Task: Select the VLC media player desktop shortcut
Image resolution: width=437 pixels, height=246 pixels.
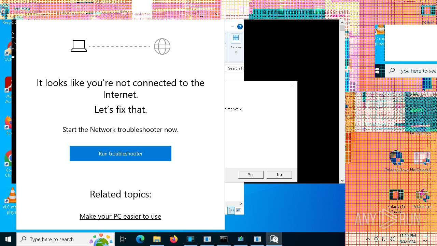Action: (x=11, y=201)
